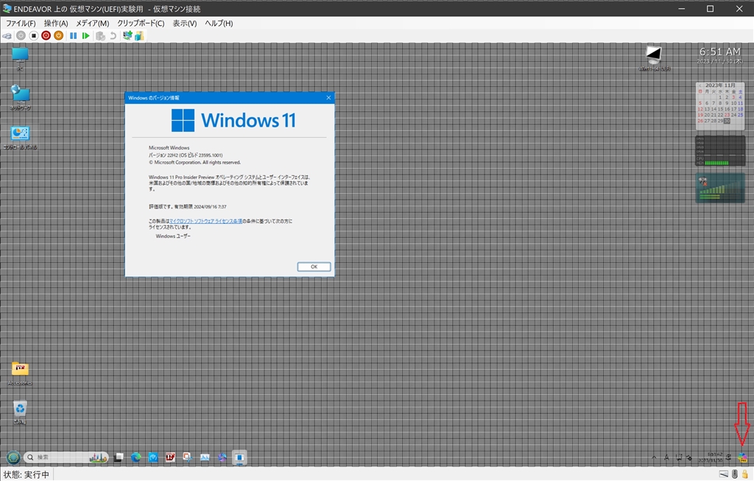Launch Microsoft Edge from taskbar

coord(136,457)
